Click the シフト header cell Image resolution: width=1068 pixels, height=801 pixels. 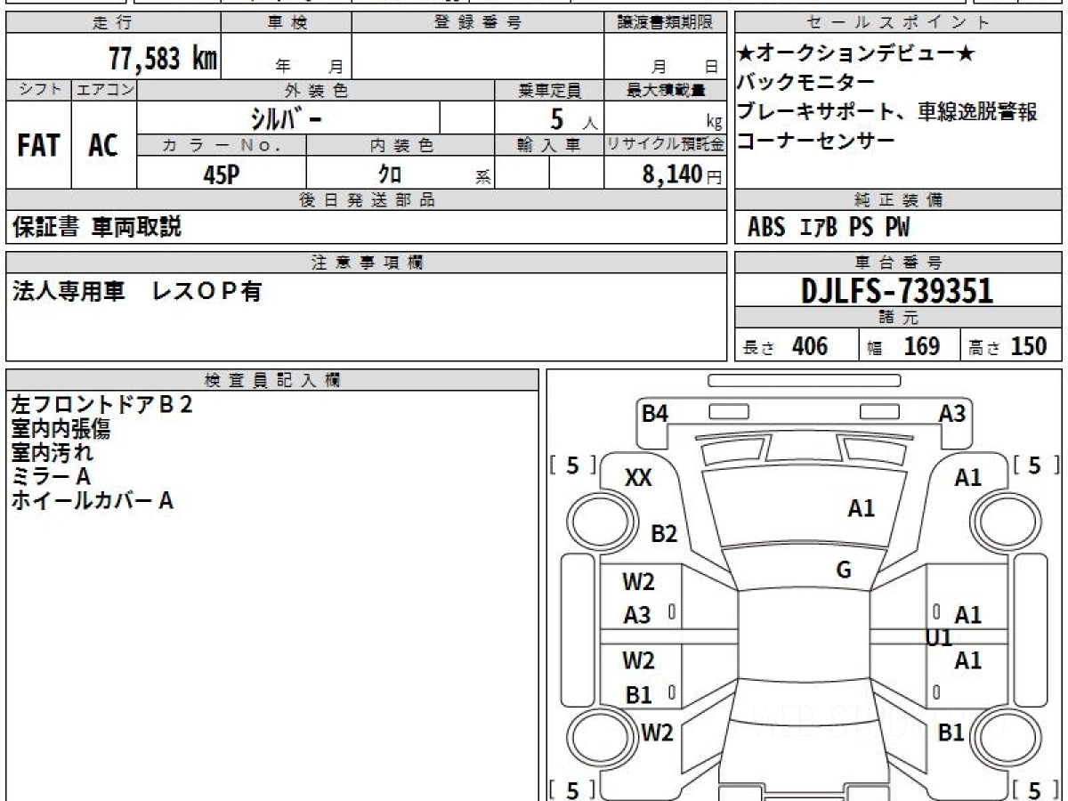pyautogui.click(x=39, y=90)
